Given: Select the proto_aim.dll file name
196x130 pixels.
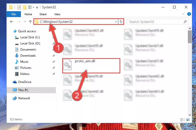Looking at the screenshot, I should (x=85, y=61).
